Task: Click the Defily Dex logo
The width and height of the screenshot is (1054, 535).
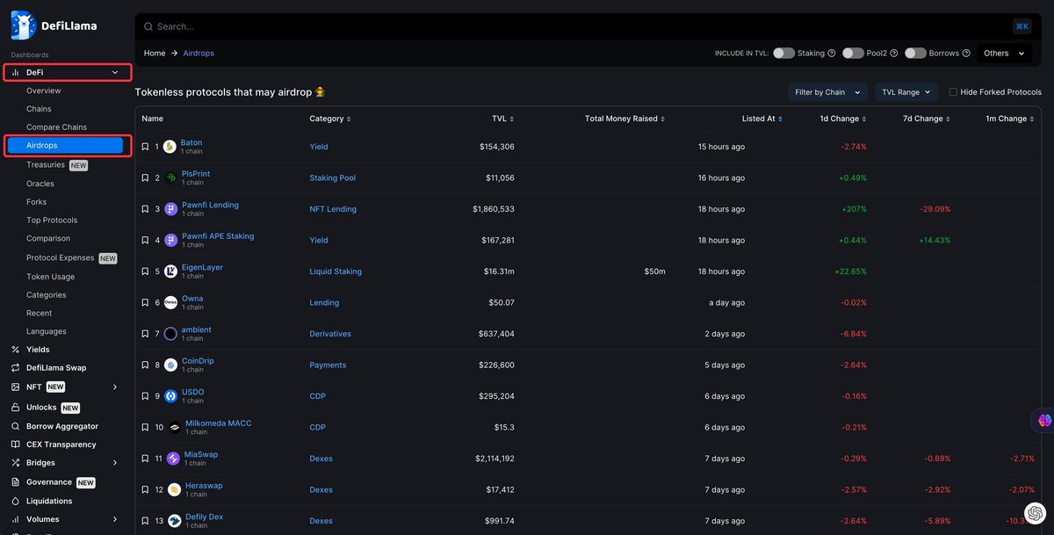Action: click(x=175, y=521)
